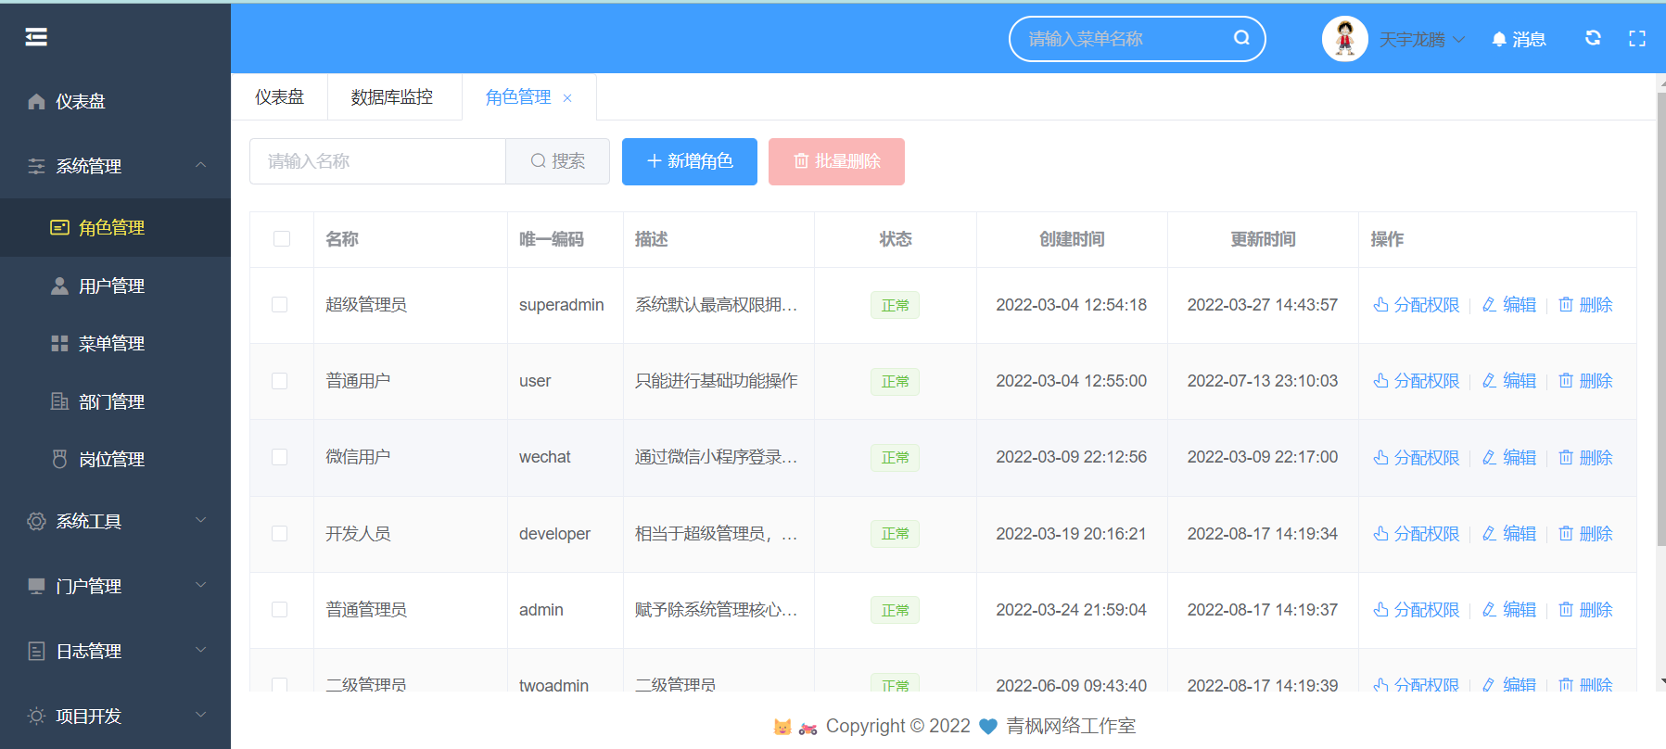Switch to the 数据库监控 tab
Viewport: 1666px width, 749px height.
coord(392,97)
